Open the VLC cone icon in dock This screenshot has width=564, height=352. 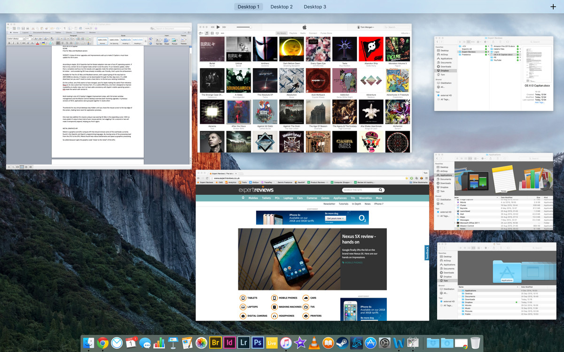[314, 343]
